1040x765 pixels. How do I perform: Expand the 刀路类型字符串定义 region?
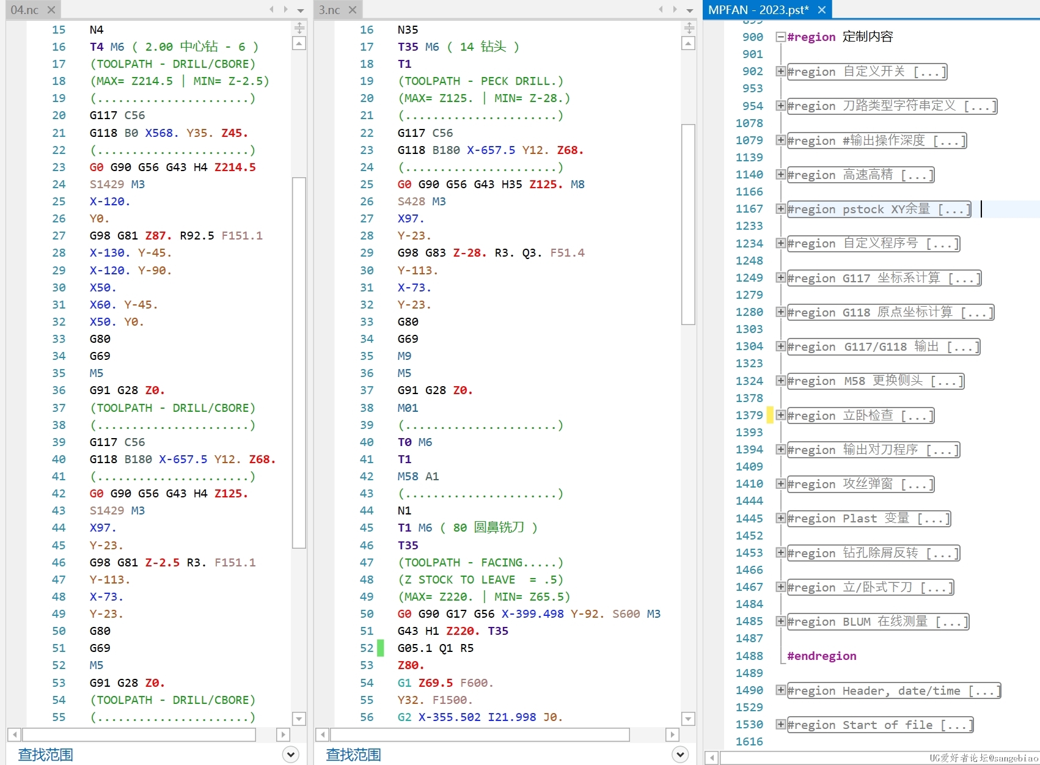(x=780, y=106)
